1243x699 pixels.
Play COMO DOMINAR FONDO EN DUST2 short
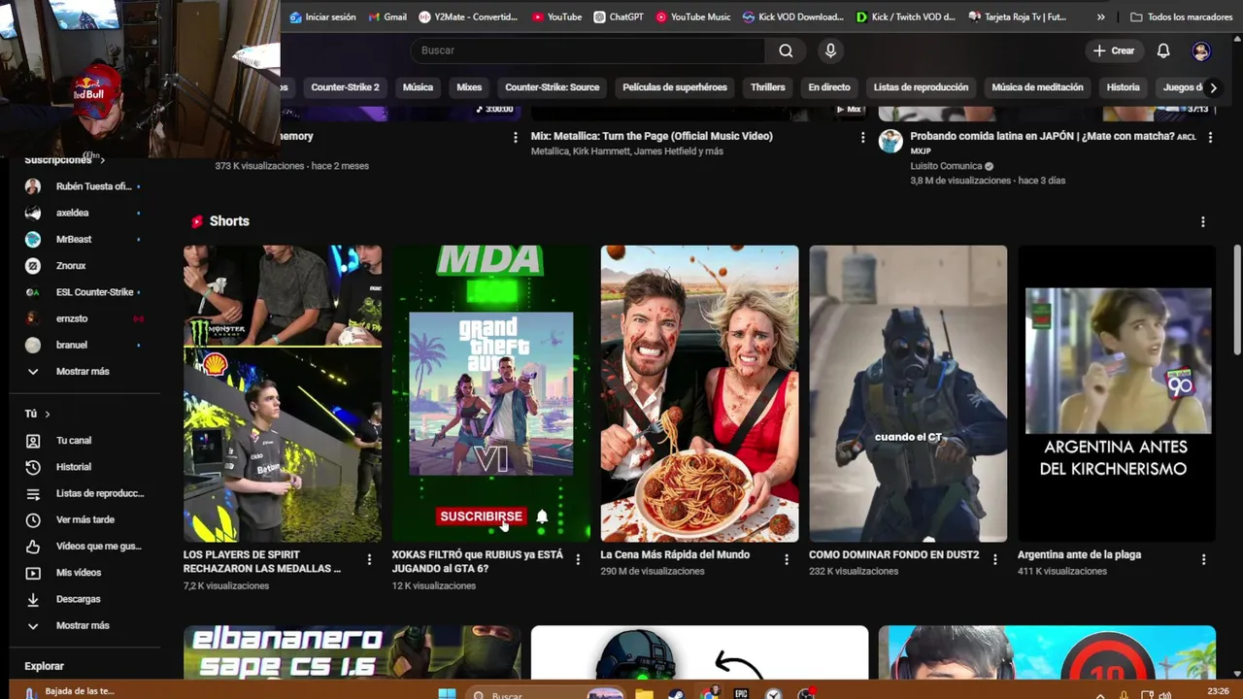click(x=908, y=393)
